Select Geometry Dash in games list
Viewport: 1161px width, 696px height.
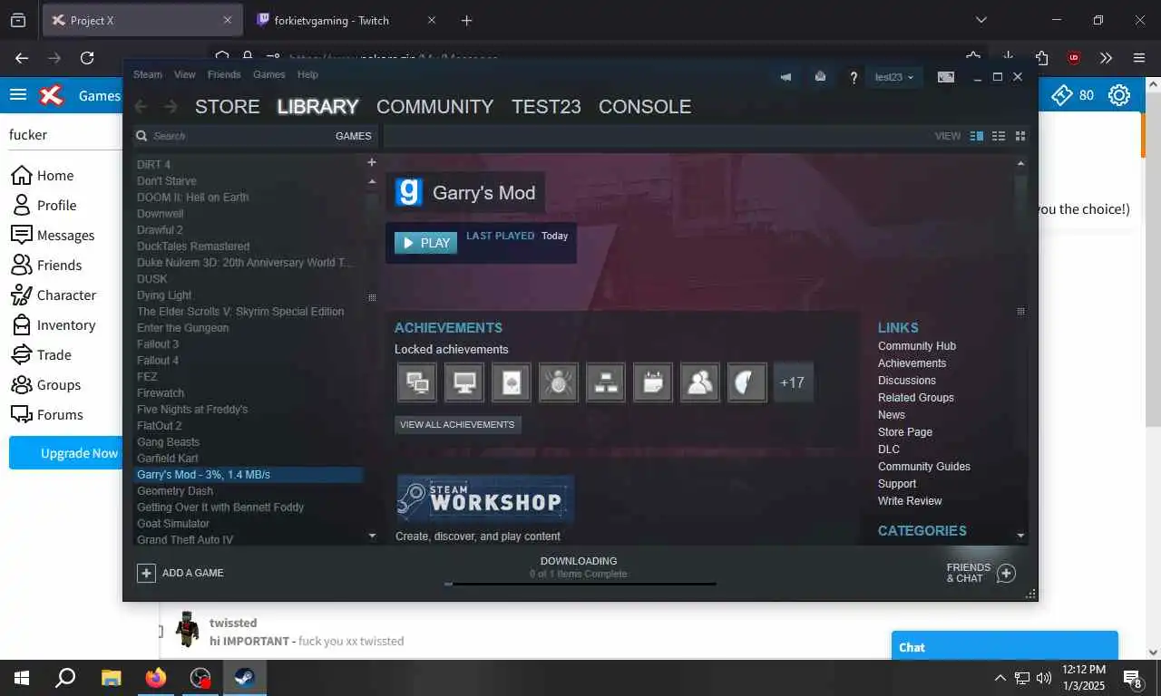pos(175,491)
